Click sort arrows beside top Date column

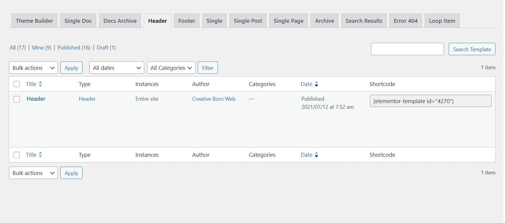(316, 84)
